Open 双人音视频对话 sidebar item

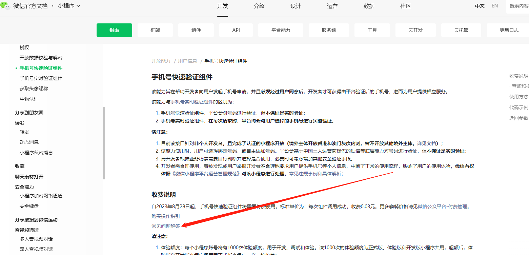pyautogui.click(x=36, y=249)
